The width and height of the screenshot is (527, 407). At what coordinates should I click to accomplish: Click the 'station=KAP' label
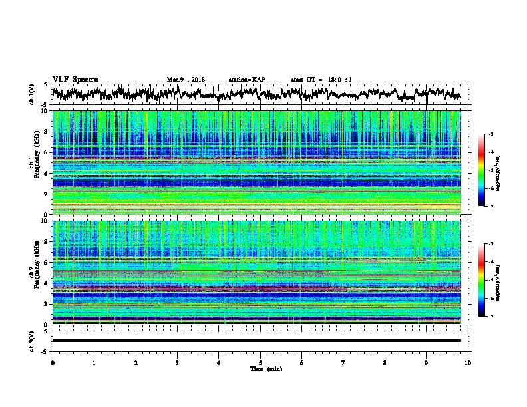247,80
